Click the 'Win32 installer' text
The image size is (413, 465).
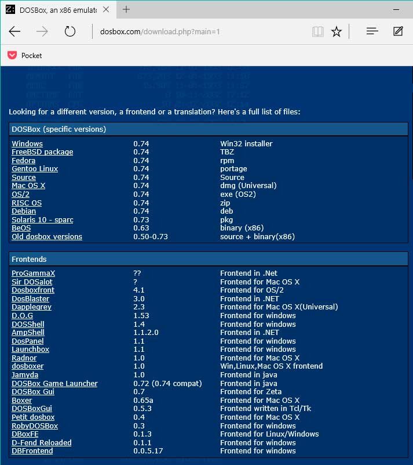[246, 143]
